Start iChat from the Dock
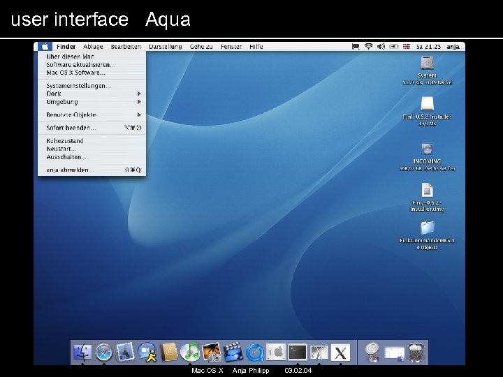The height and width of the screenshot is (377, 503). (x=147, y=353)
